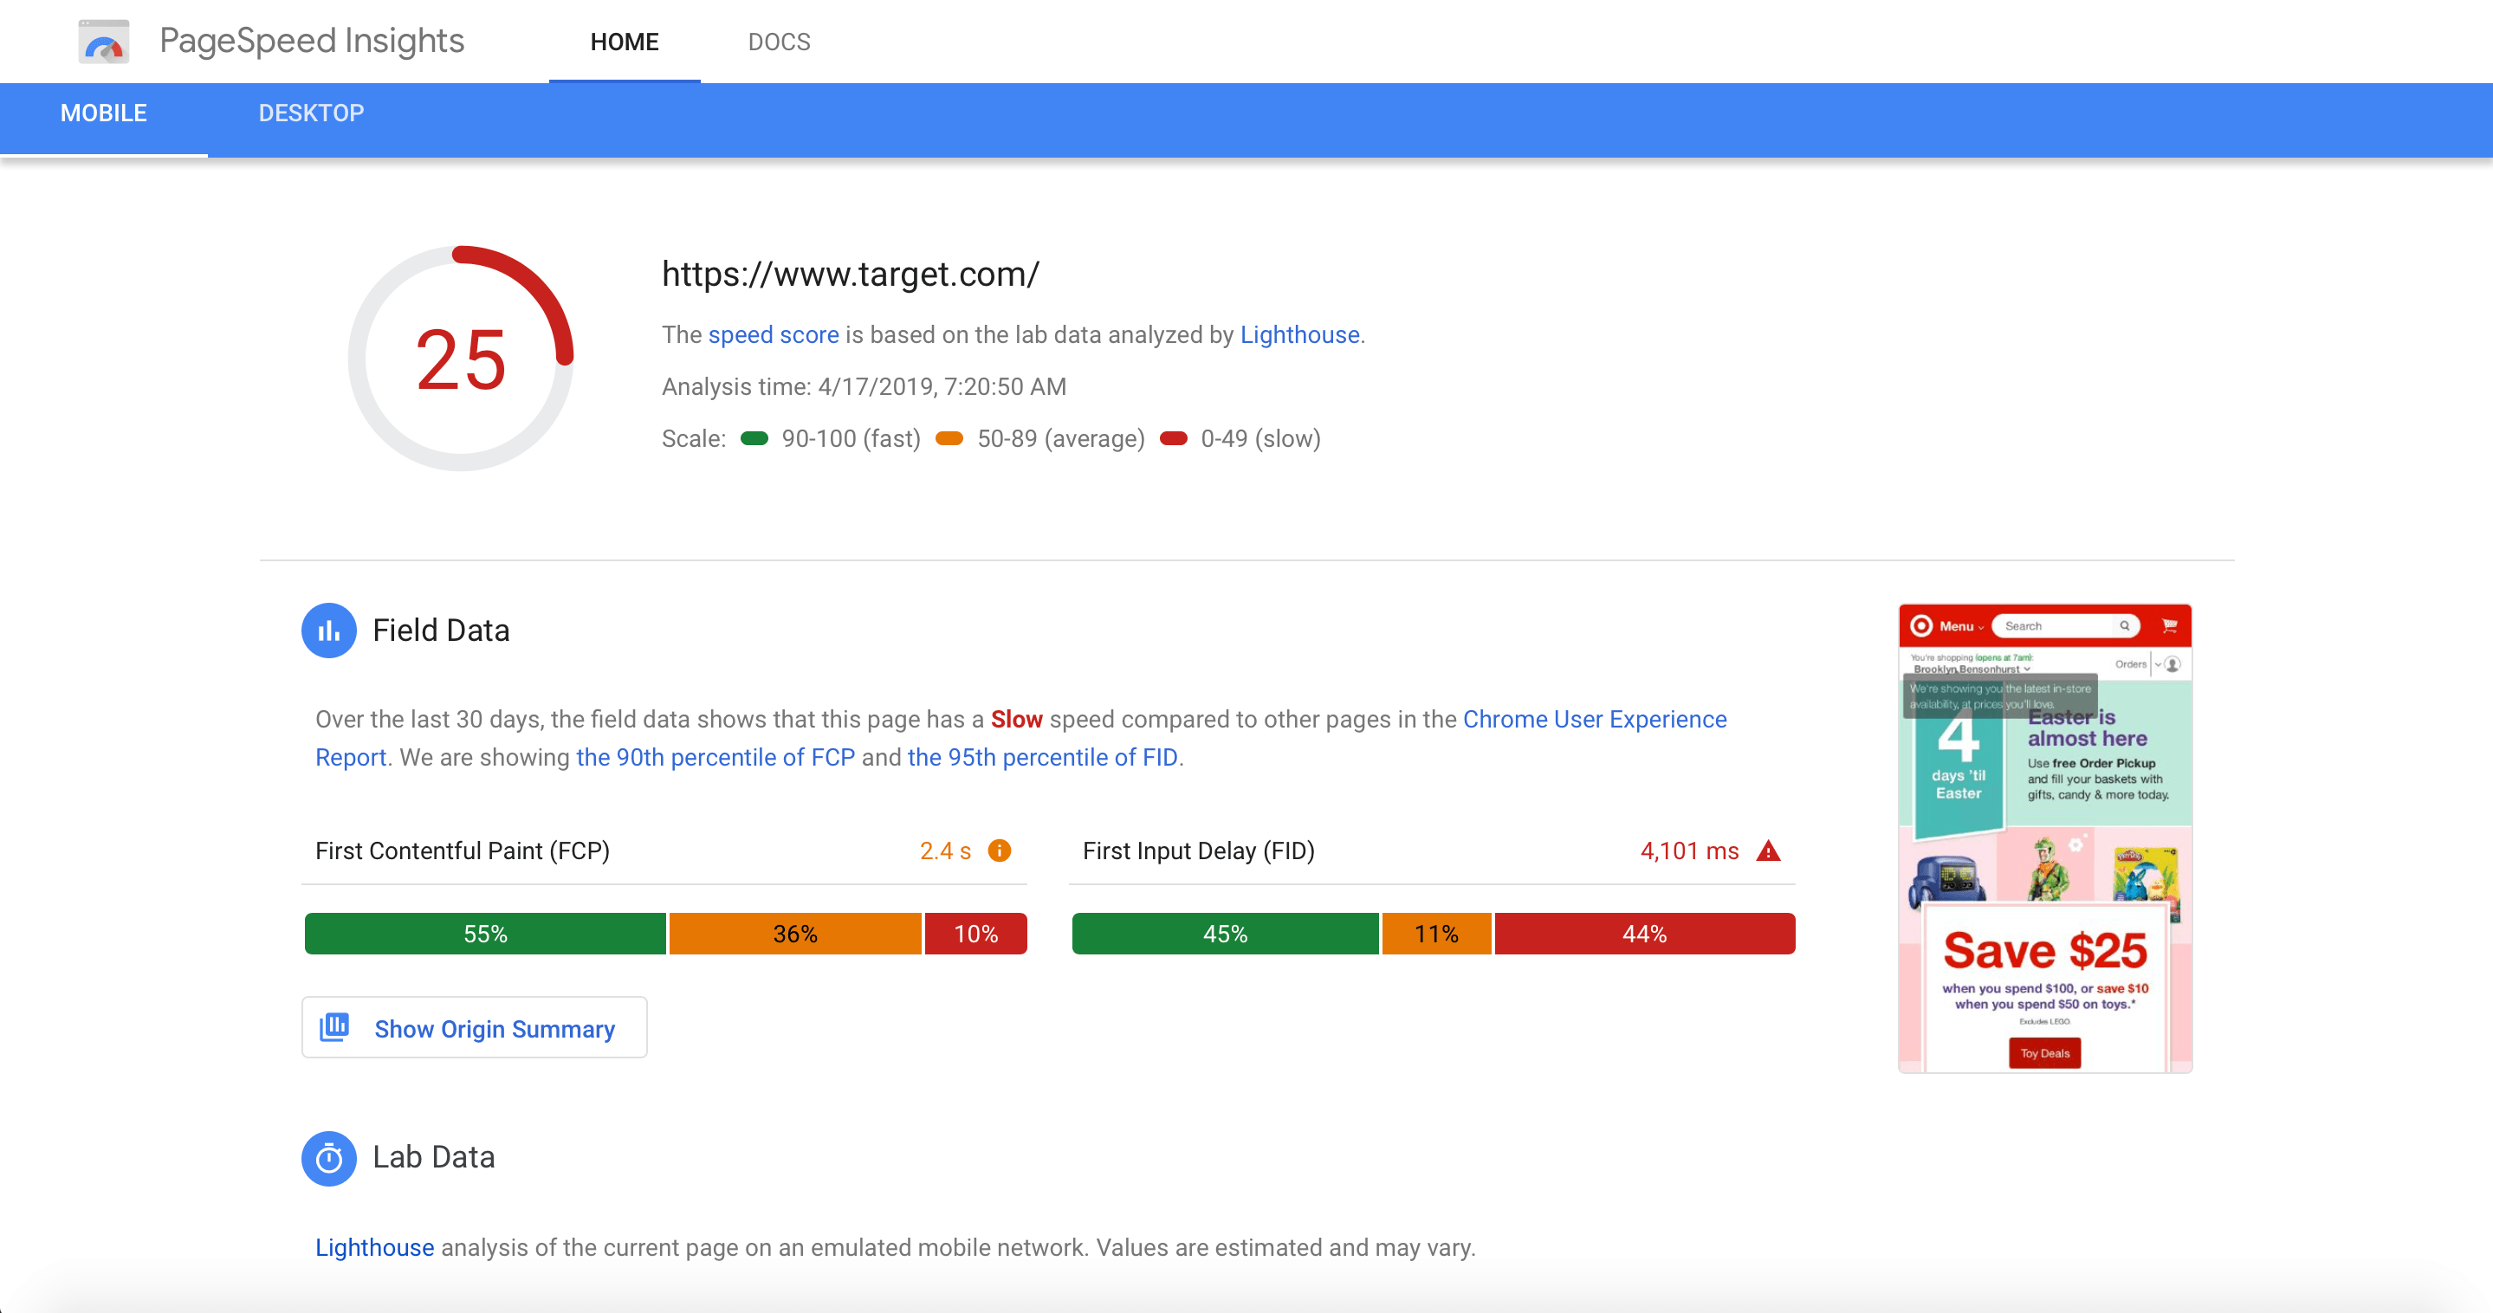Click the orange FCP info icon
The image size is (2493, 1313).
(x=999, y=851)
